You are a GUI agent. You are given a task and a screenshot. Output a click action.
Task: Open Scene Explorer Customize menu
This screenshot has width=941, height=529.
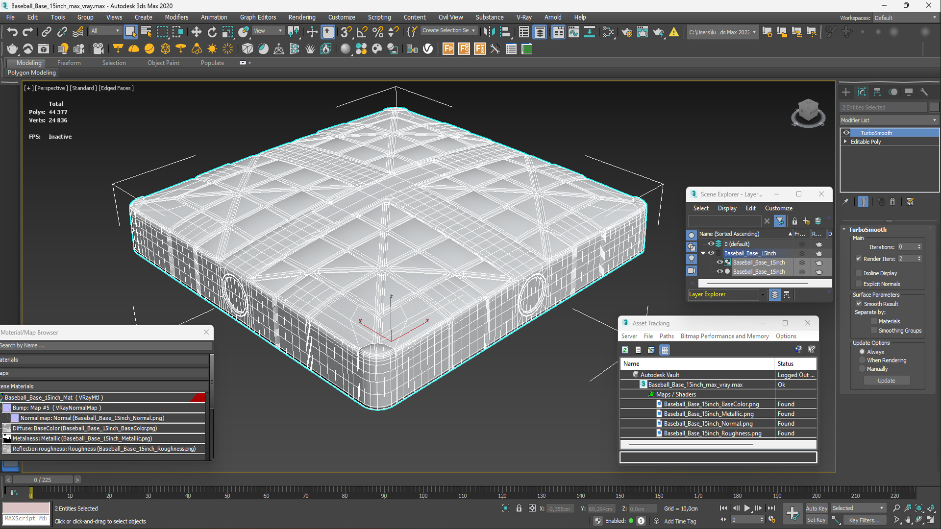[778, 208]
